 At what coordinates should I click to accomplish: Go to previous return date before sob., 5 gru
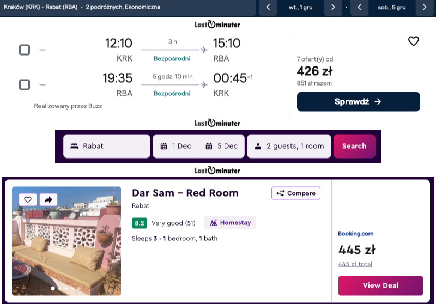point(360,7)
